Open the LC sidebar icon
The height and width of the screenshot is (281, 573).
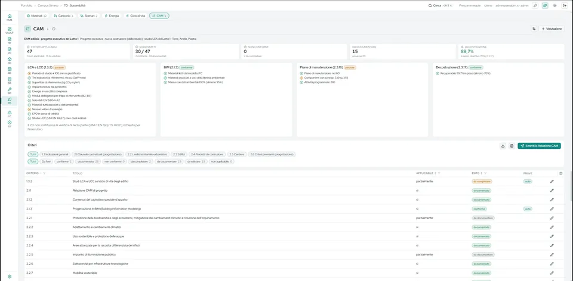[10, 114]
